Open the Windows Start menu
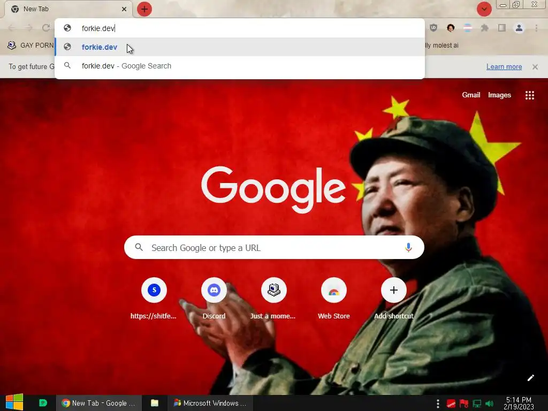The width and height of the screenshot is (548, 411). (x=14, y=402)
